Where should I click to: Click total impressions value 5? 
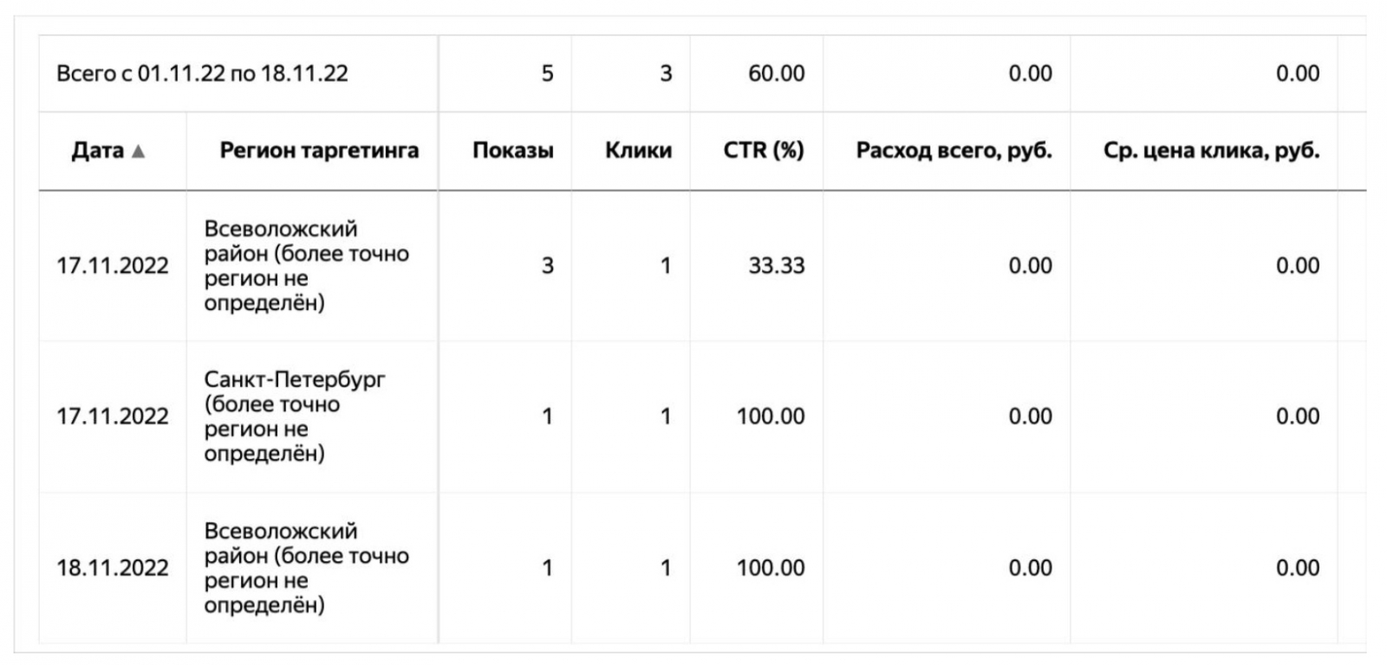tap(547, 74)
